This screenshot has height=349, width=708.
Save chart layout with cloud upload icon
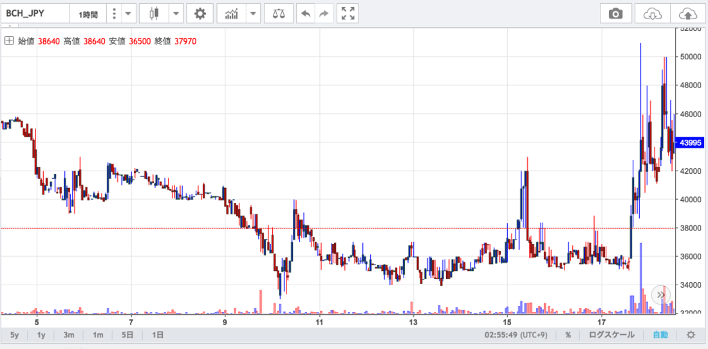(x=687, y=14)
